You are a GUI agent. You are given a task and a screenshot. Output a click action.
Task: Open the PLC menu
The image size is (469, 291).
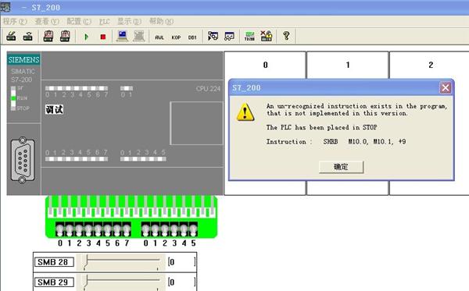pos(105,22)
